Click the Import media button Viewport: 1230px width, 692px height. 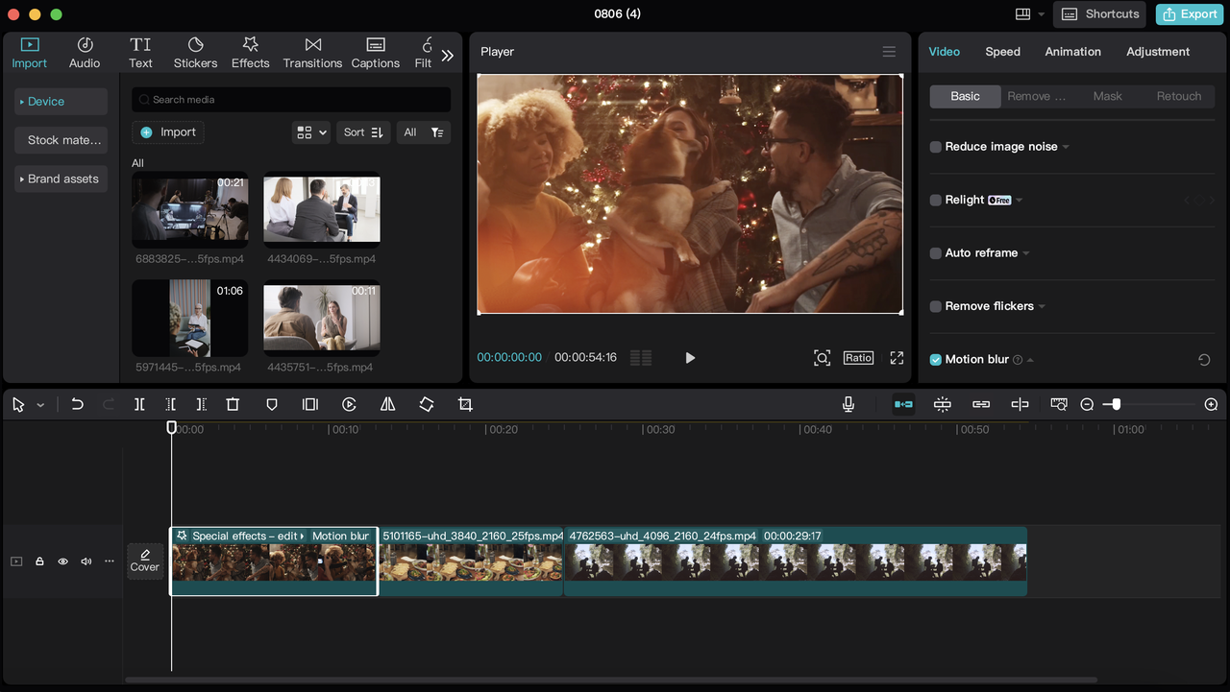(x=168, y=132)
